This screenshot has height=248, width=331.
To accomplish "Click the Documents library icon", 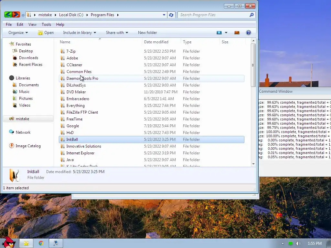I will (x=15, y=85).
